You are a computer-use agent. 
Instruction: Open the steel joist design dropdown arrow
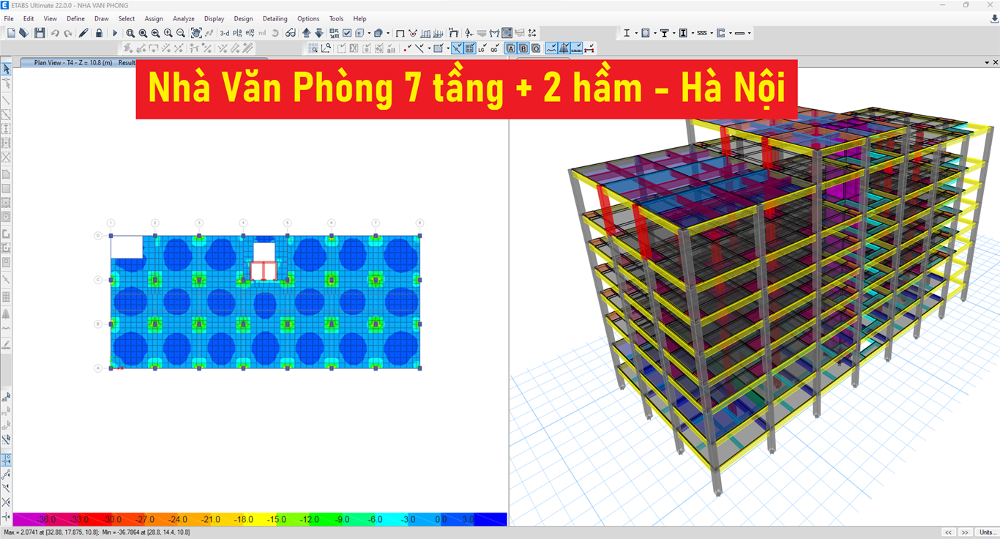(712, 33)
